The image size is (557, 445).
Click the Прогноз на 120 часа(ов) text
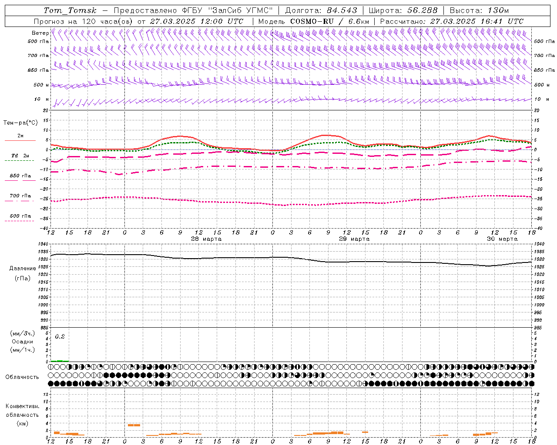tap(84, 21)
